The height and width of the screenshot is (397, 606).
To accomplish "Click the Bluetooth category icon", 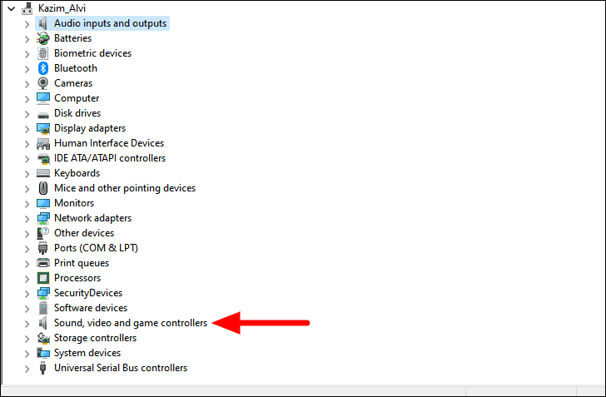I will click(43, 68).
